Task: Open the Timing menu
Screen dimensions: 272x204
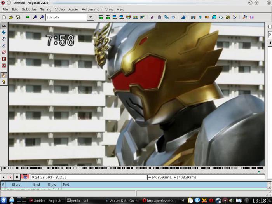Action: click(46, 9)
